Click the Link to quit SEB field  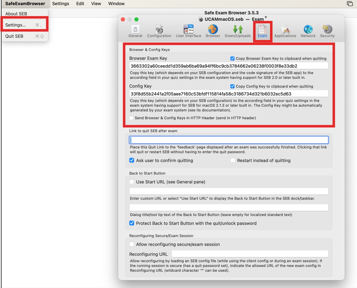pos(229,140)
